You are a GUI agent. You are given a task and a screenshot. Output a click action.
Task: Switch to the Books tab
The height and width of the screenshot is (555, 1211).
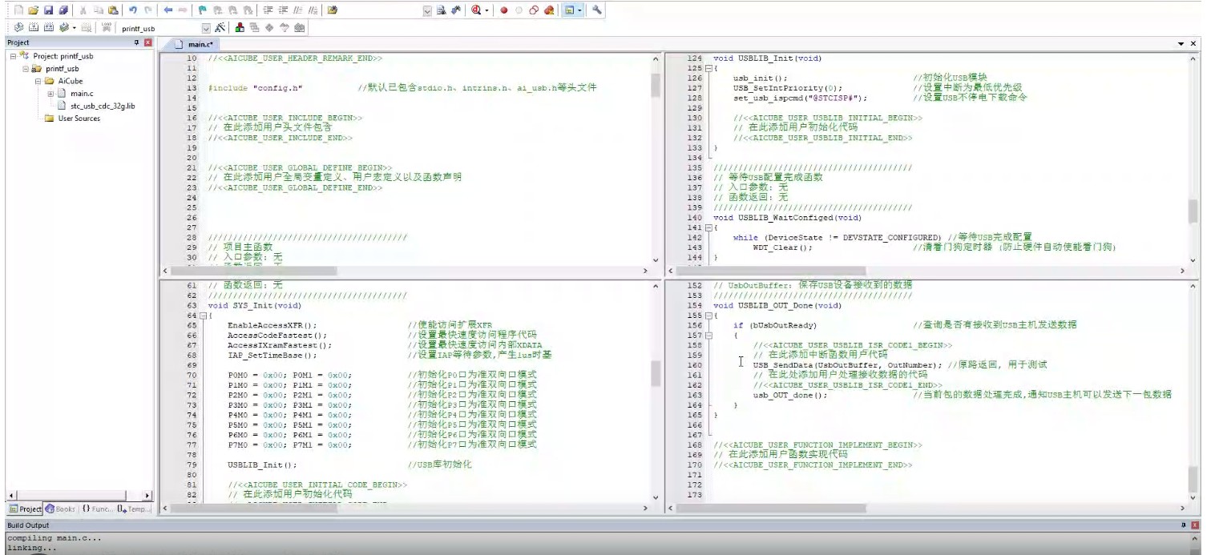60,509
